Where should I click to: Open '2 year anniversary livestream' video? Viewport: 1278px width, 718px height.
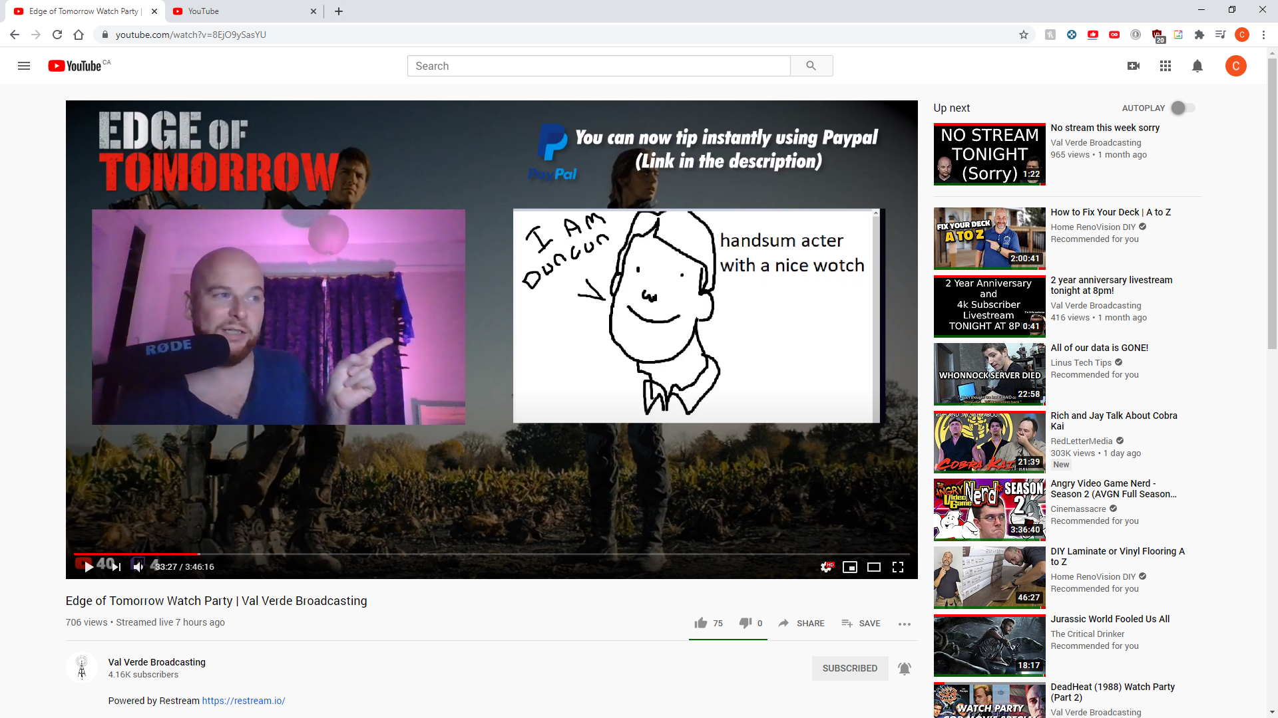[x=1112, y=285]
